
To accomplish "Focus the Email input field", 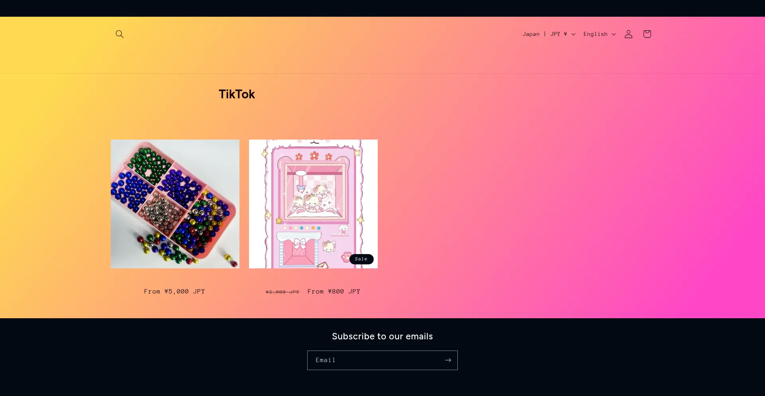I will pyautogui.click(x=382, y=360).
